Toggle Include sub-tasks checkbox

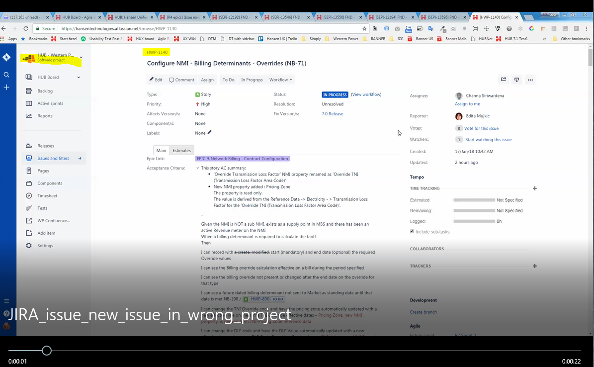412,231
